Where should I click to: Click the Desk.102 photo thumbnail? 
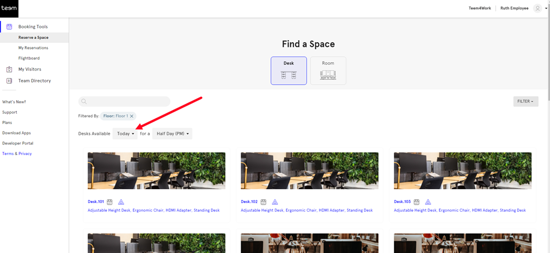coord(310,170)
